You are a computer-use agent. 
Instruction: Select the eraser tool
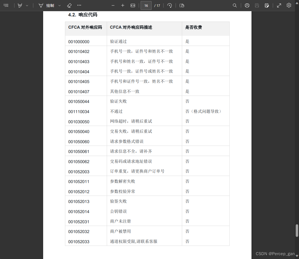(x=69, y=5)
